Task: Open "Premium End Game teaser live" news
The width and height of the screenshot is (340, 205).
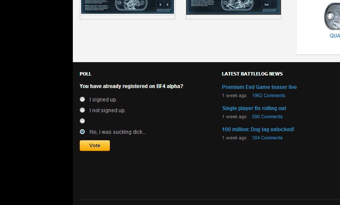Action: tap(259, 87)
